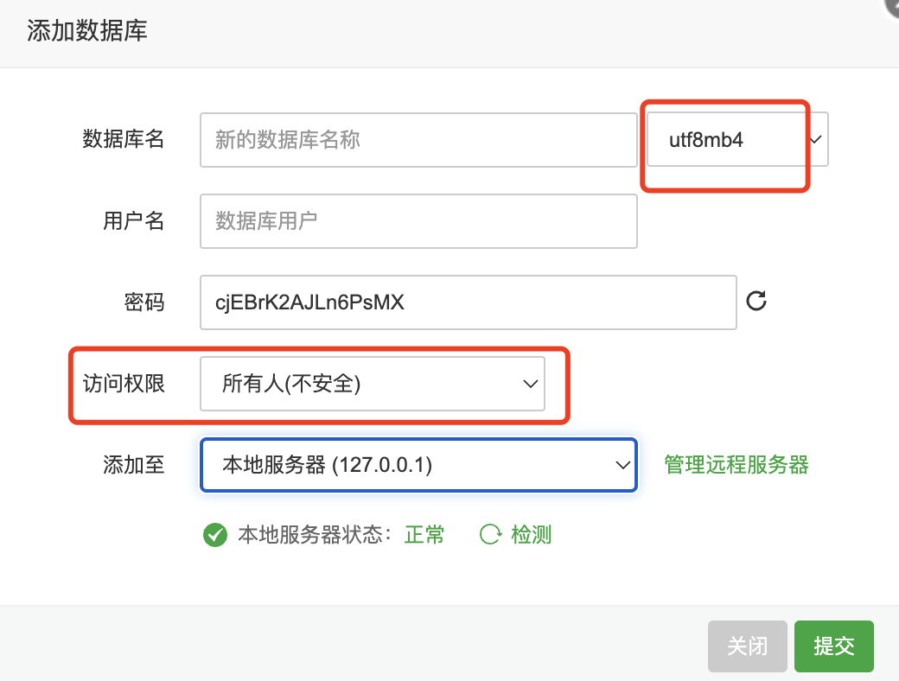Click the 添加数据库 dialog title

tap(86, 30)
